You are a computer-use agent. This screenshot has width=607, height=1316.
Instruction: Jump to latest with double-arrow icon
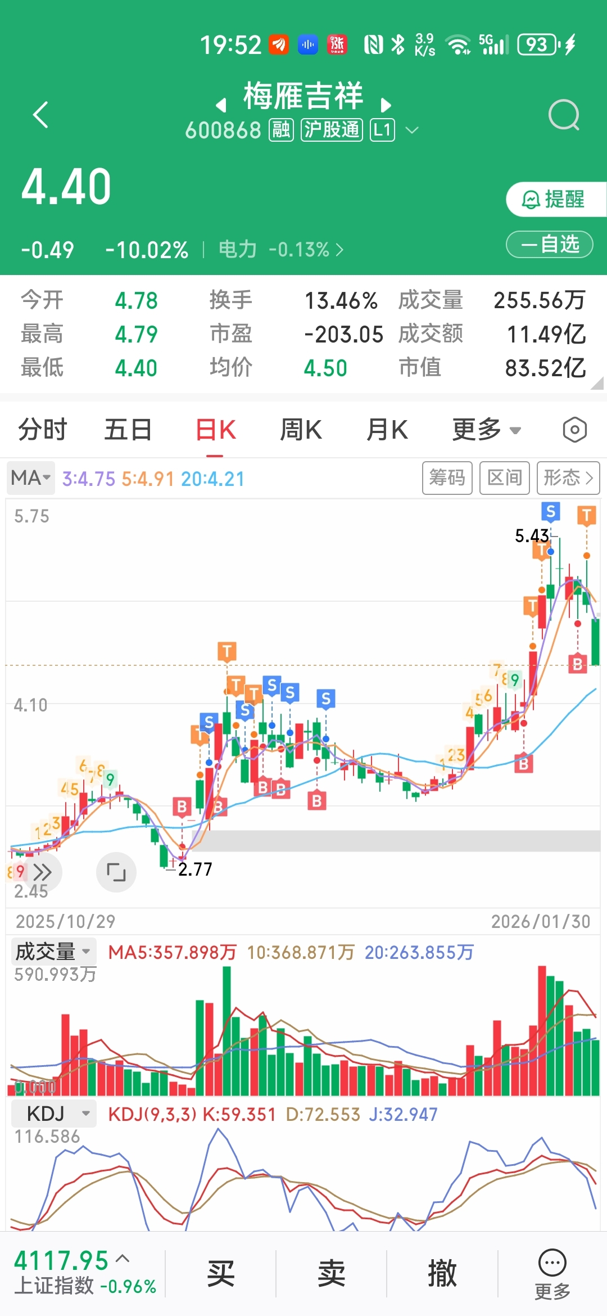click(42, 872)
